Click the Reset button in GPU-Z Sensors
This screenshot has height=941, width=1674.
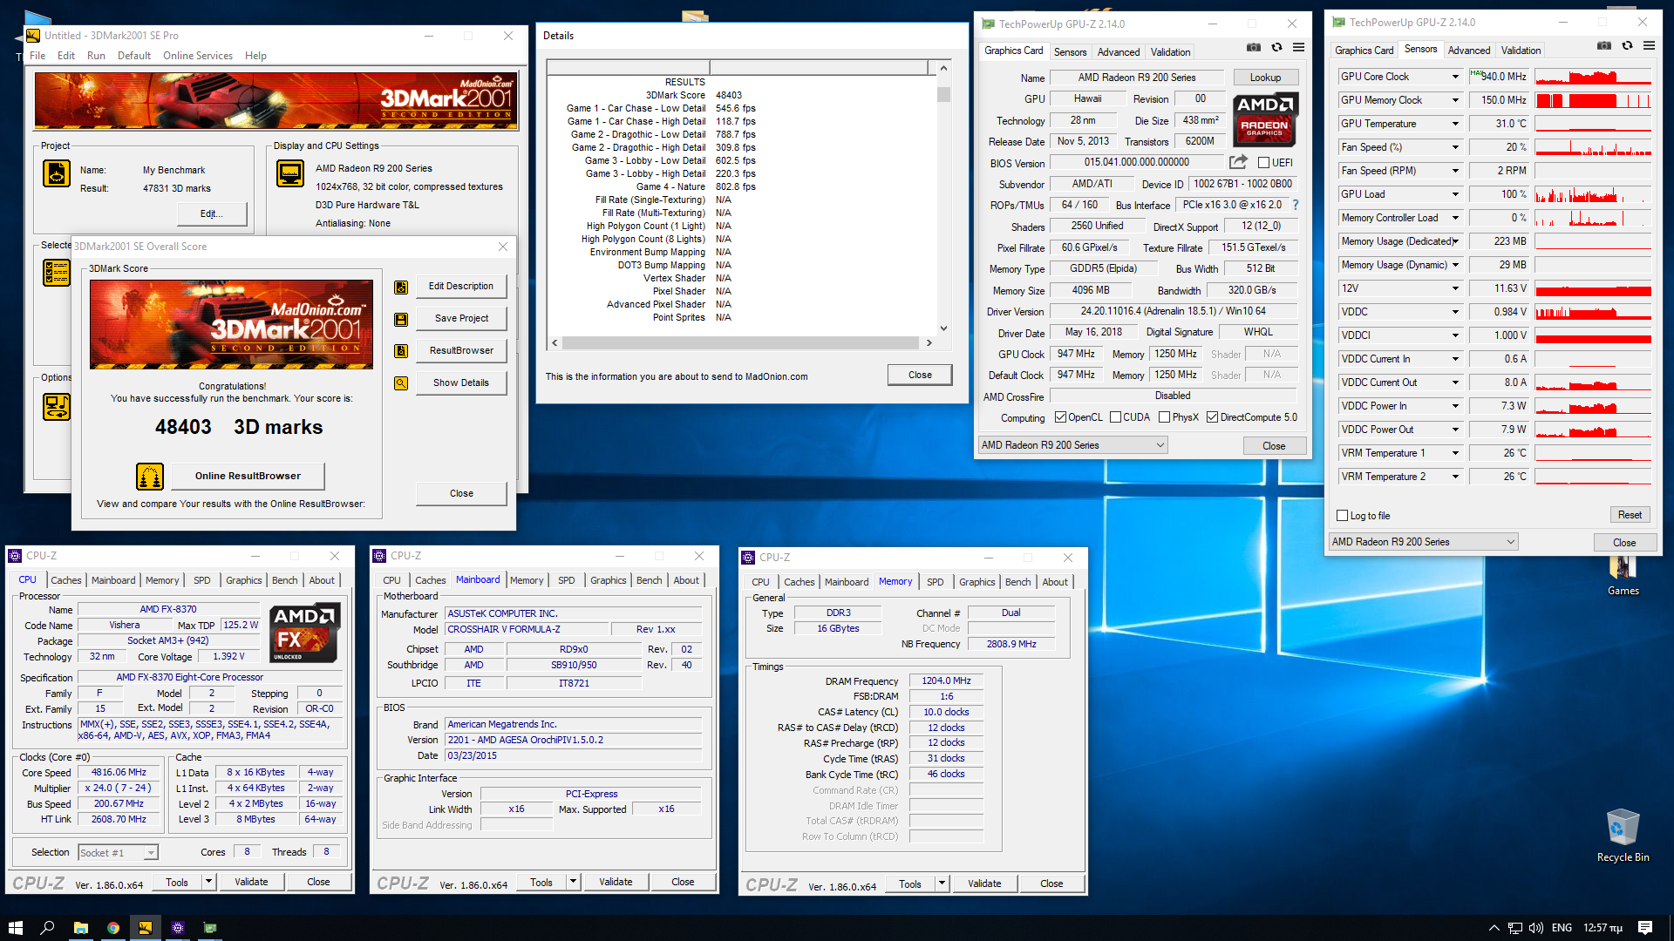click(x=1630, y=515)
